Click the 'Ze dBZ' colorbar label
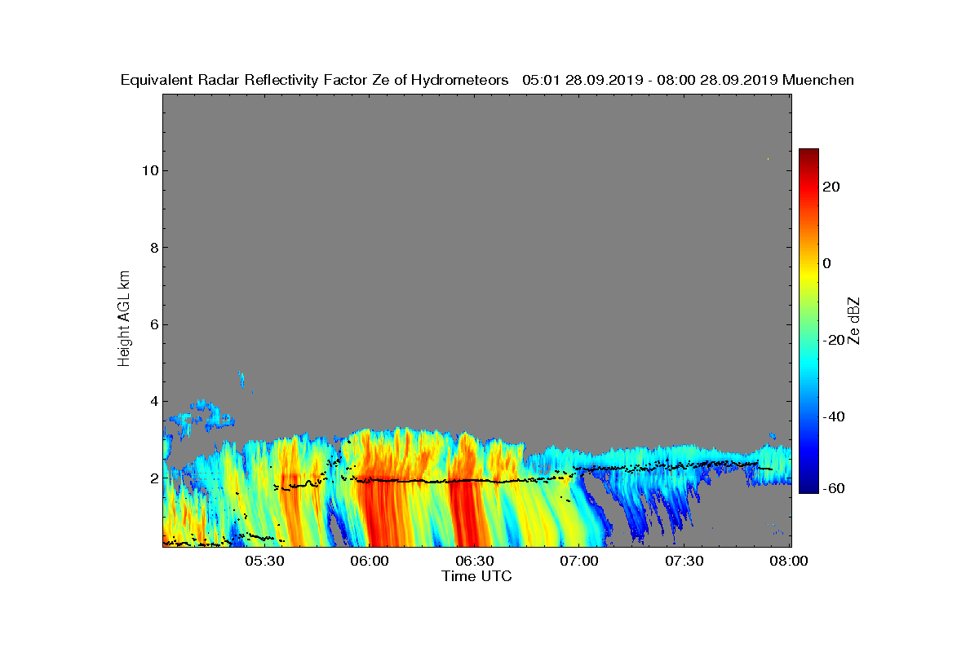The width and height of the screenshot is (979, 652). pos(856,320)
